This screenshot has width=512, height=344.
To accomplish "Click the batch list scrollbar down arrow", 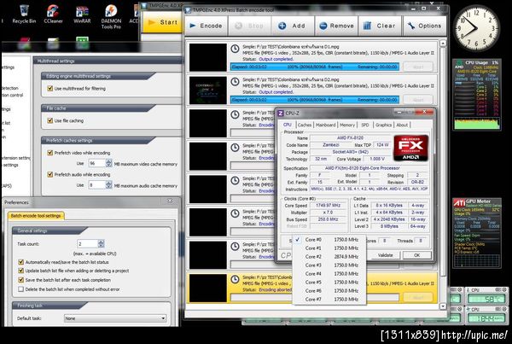I will tap(443, 306).
